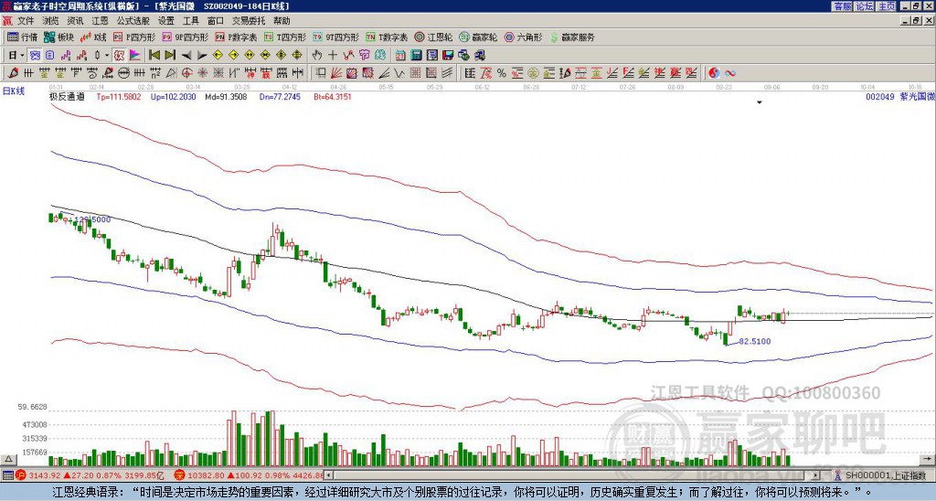The image size is (936, 501).
Task: Toggle the 权 adjustment icon
Action: pyautogui.click(x=119, y=55)
